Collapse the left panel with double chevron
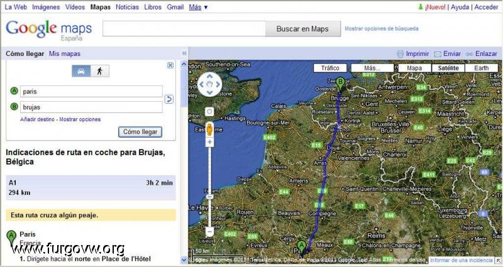Viewport: 503px width, 267px height. coord(184,53)
